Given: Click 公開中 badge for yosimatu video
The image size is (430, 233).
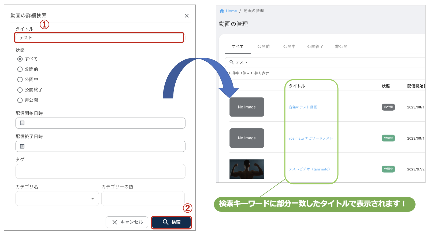Looking at the screenshot, I should coord(388,138).
